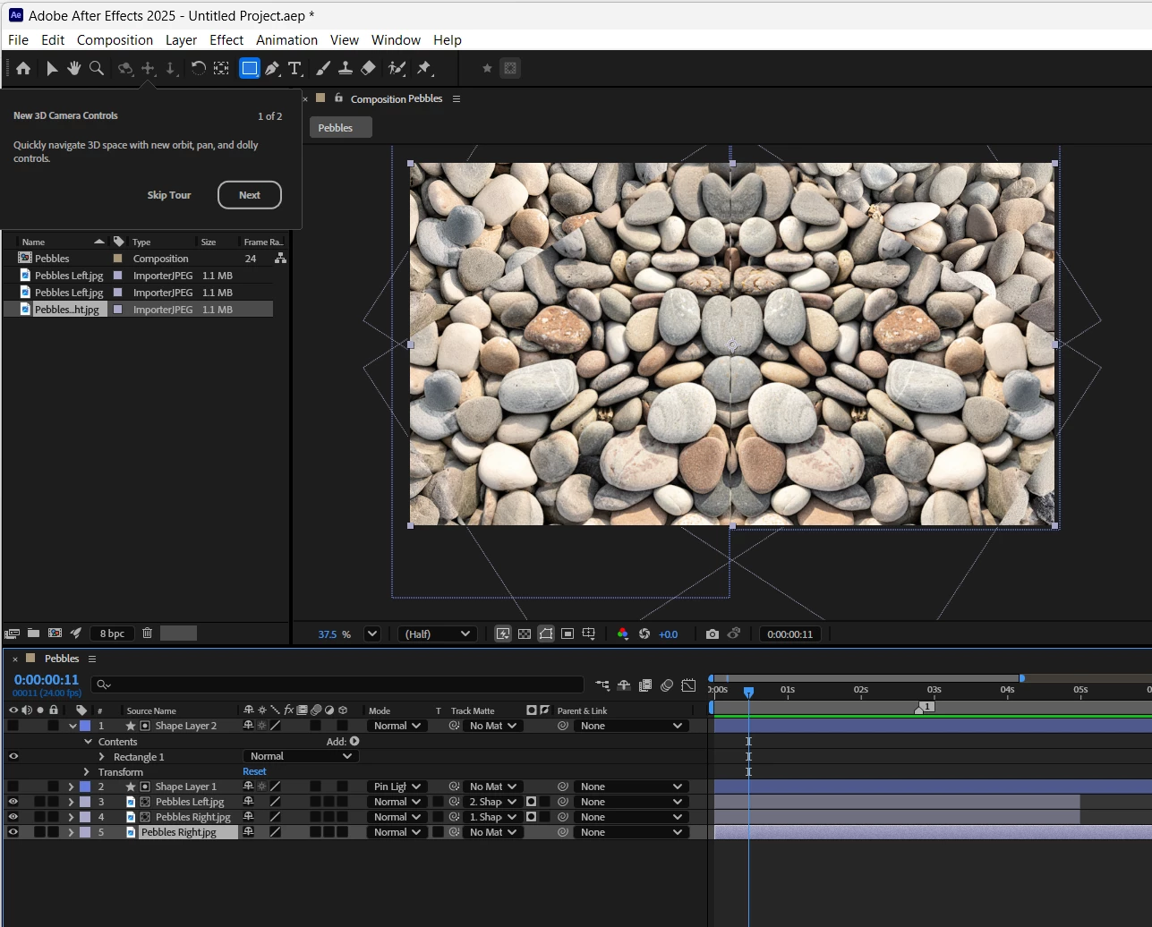Viewport: 1152px width, 927px height.
Task: Open the Half resolution dropdown
Action: click(437, 634)
